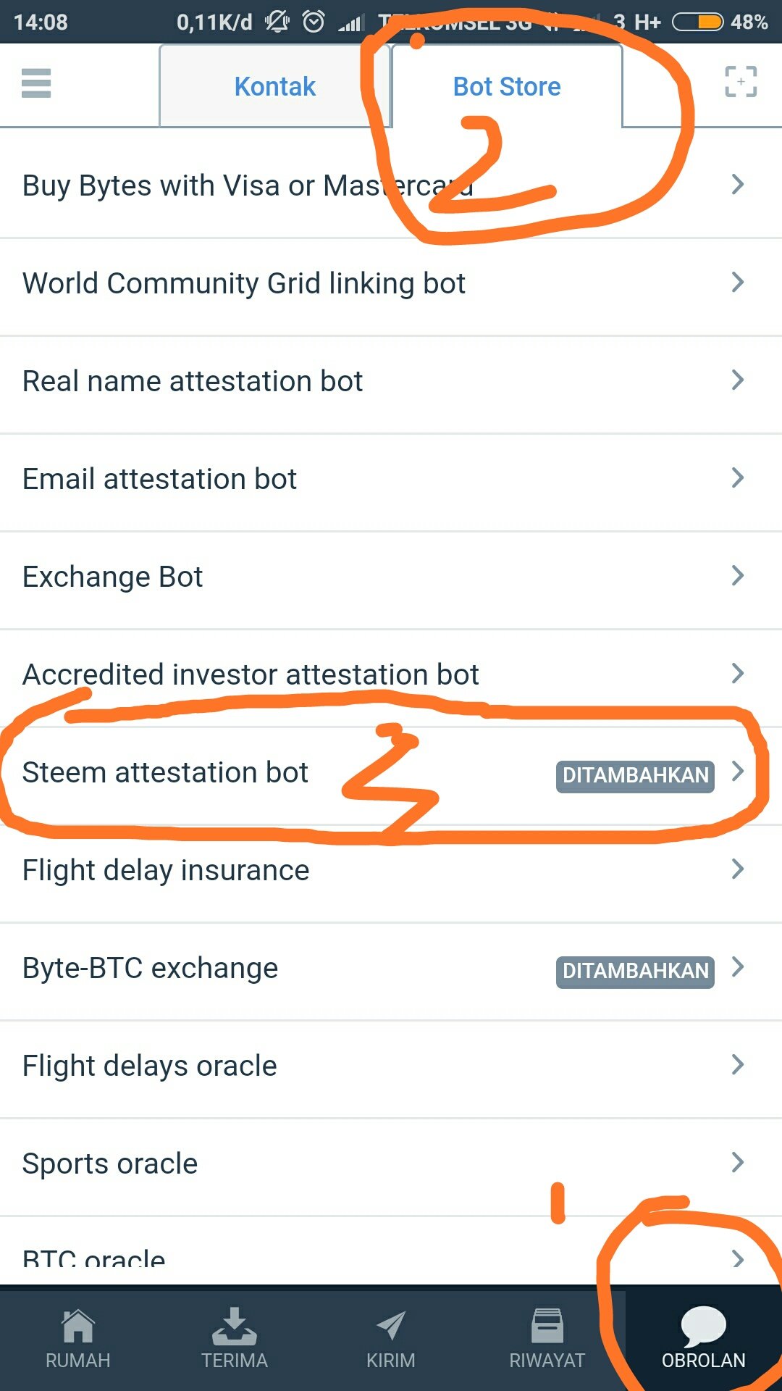
Task: Open Accredited investor attestation bot
Action: [391, 675]
